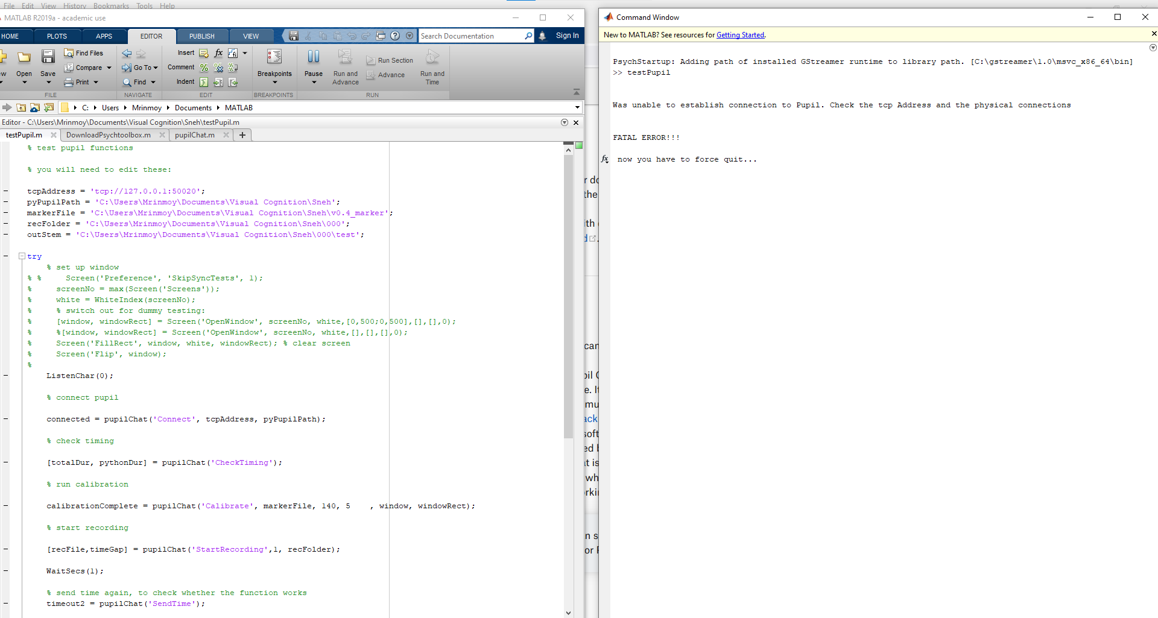Image resolution: width=1158 pixels, height=618 pixels.
Task: Open the quick access toolbar customize dropdown
Action: (x=410, y=36)
